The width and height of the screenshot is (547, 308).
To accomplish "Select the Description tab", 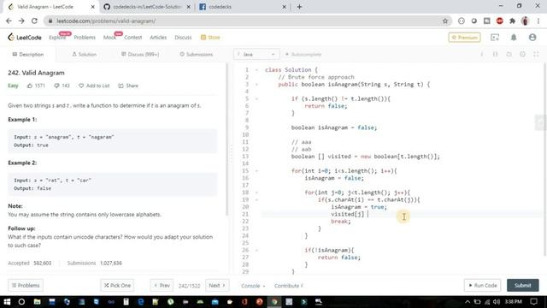I will [28, 55].
